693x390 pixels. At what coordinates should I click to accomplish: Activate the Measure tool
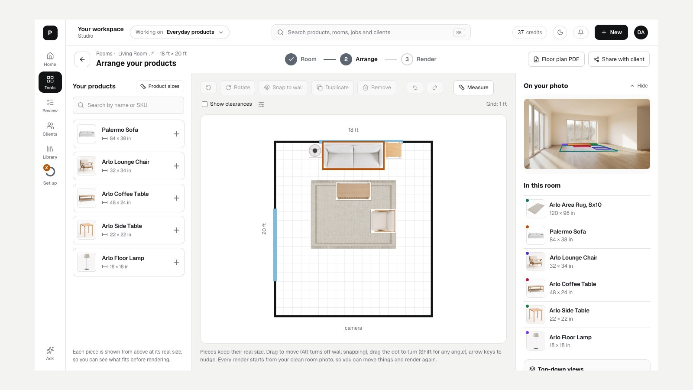coord(473,88)
